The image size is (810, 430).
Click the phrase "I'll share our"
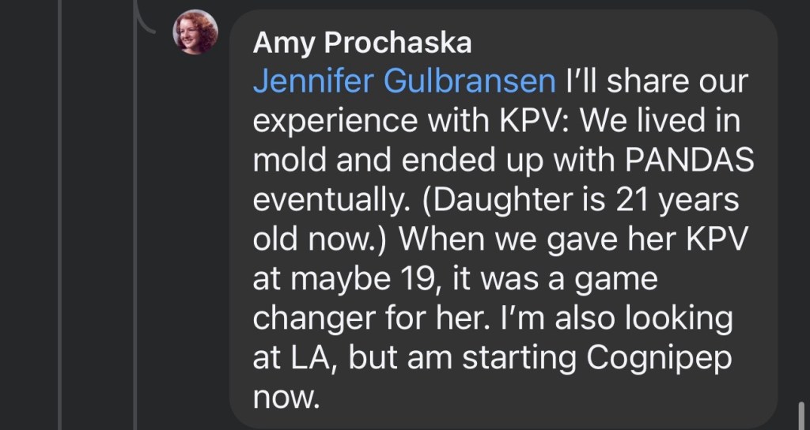(657, 81)
